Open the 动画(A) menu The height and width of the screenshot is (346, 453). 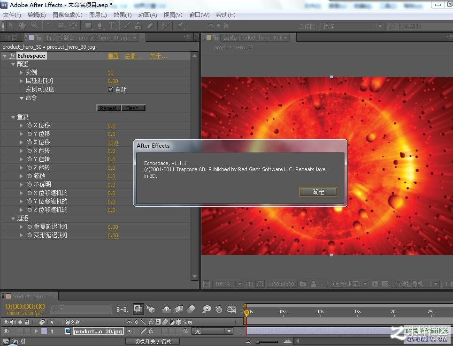[147, 15]
